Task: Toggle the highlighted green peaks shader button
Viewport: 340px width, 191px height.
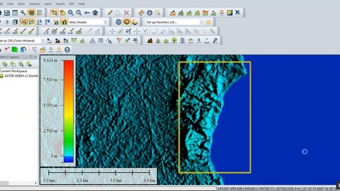Action: (x=64, y=22)
